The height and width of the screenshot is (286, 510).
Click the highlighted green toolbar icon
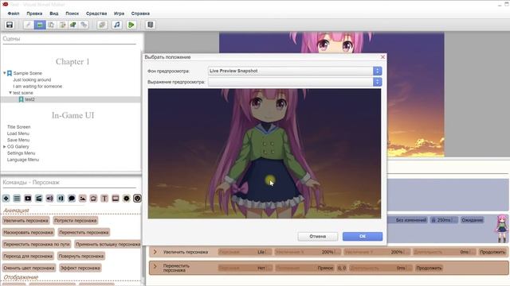click(x=40, y=25)
